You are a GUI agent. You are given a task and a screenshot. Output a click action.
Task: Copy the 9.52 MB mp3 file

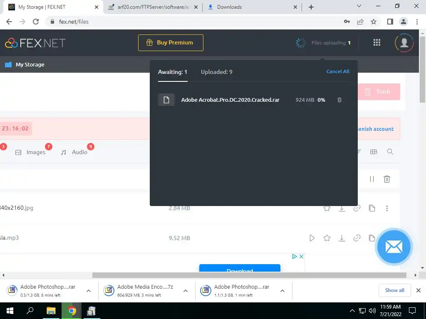point(372,238)
